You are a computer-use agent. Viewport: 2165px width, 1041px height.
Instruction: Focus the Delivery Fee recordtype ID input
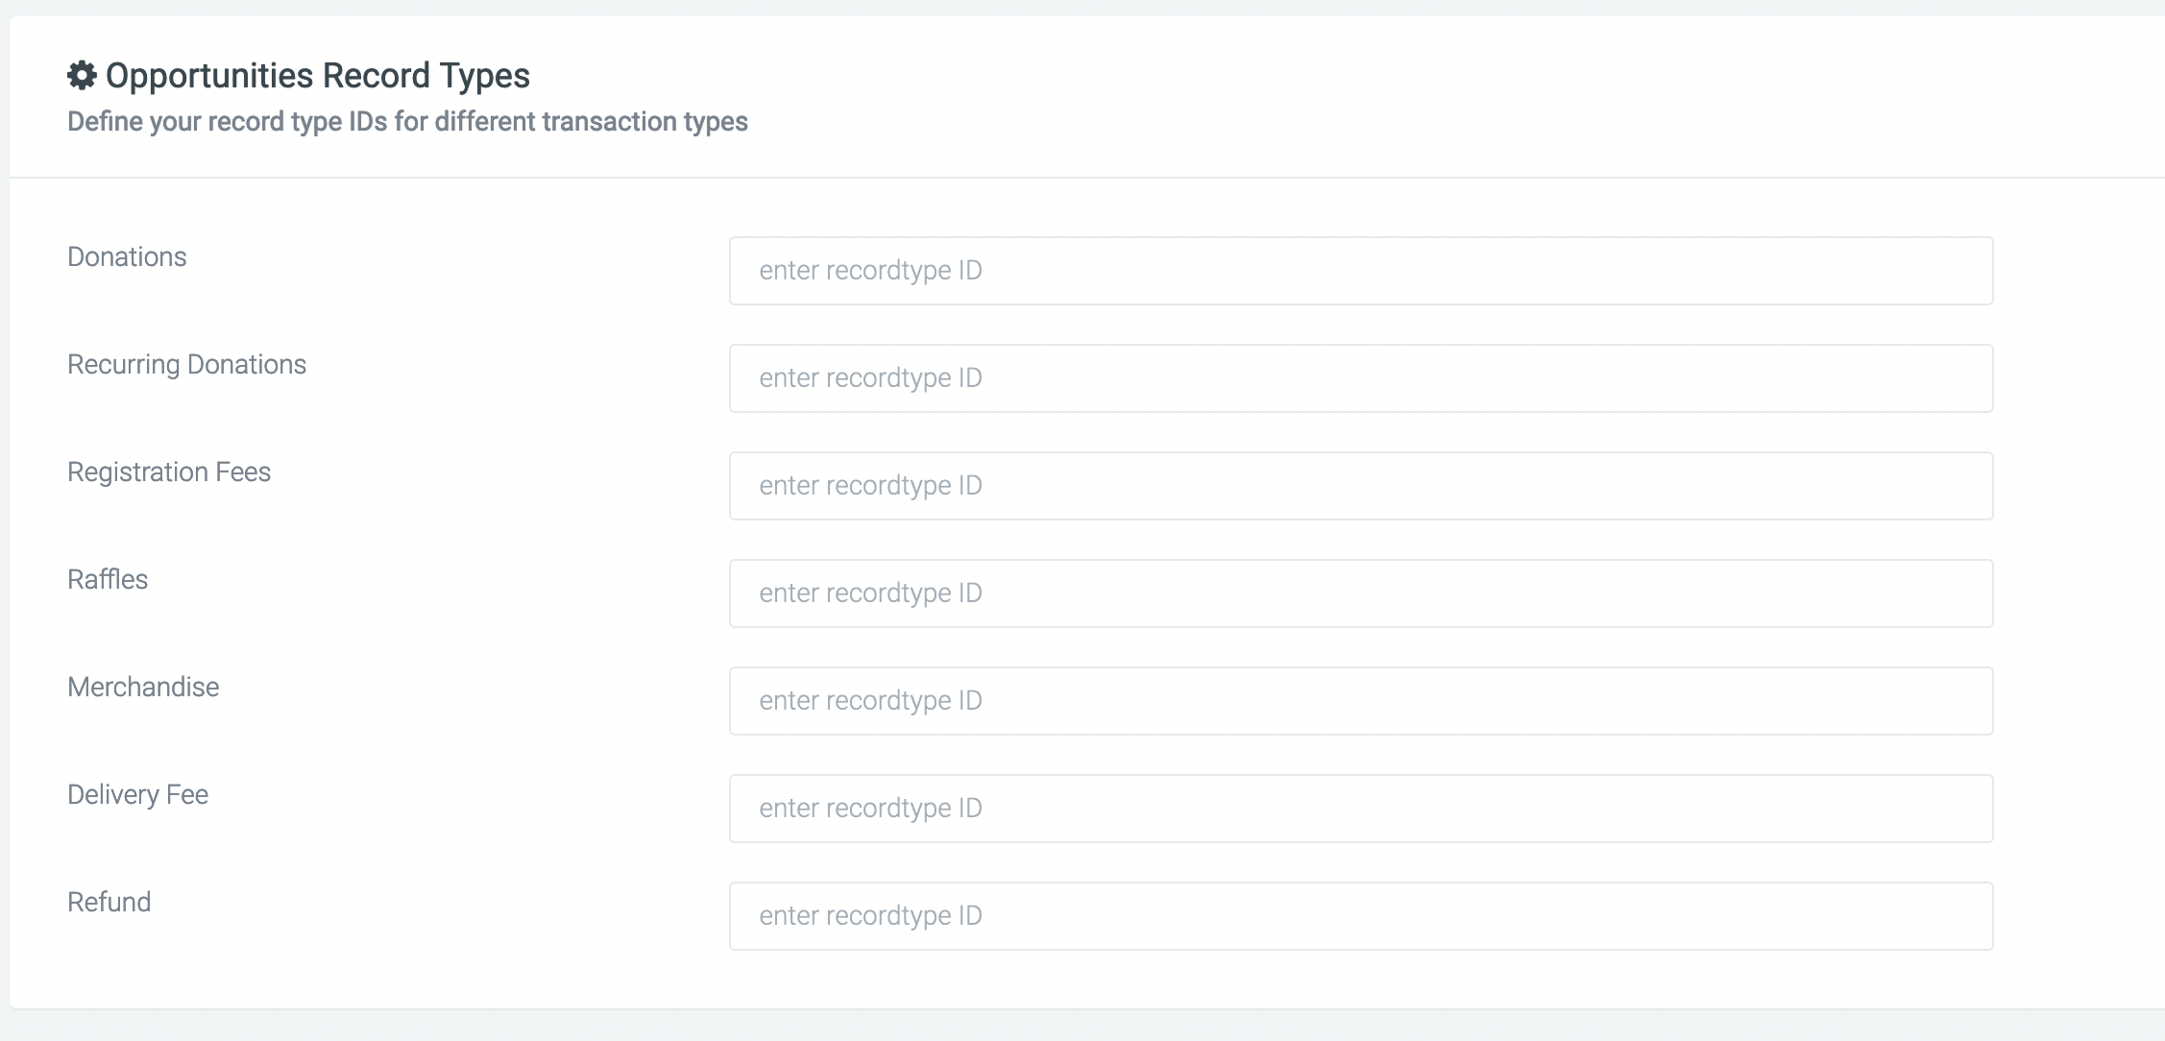tap(1361, 809)
